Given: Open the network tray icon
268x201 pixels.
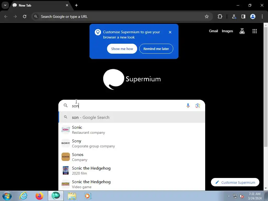Looking at the screenshot, I should point(235,196).
